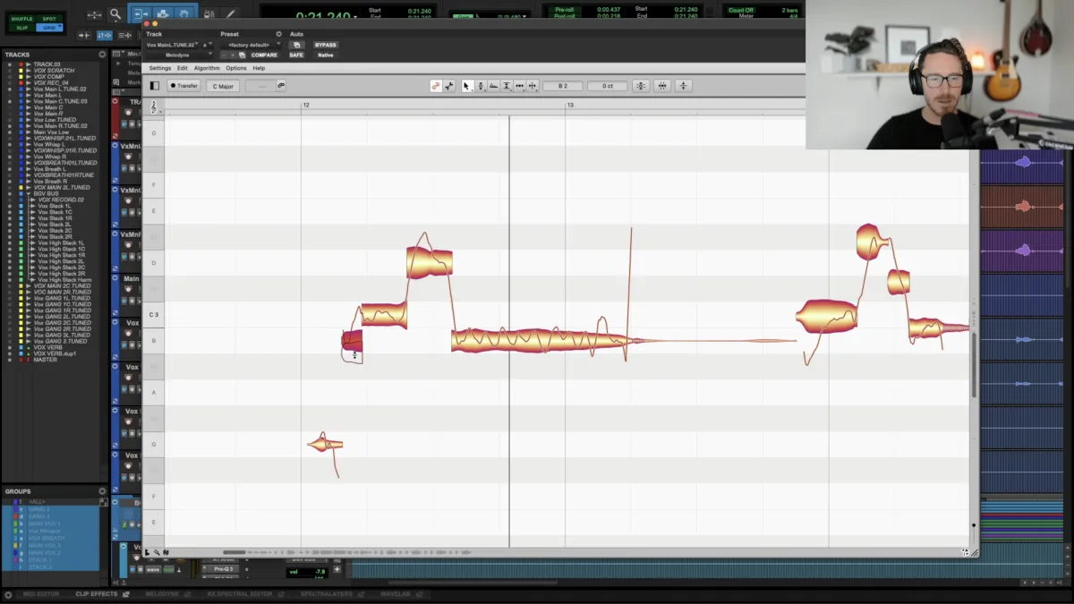Select VOX COMP in the tracks list
The height and width of the screenshot is (604, 1074).
point(49,77)
